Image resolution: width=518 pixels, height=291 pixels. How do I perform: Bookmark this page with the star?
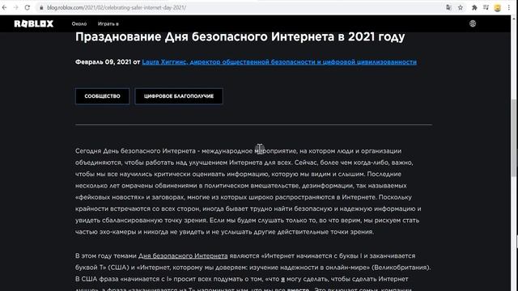[461, 7]
